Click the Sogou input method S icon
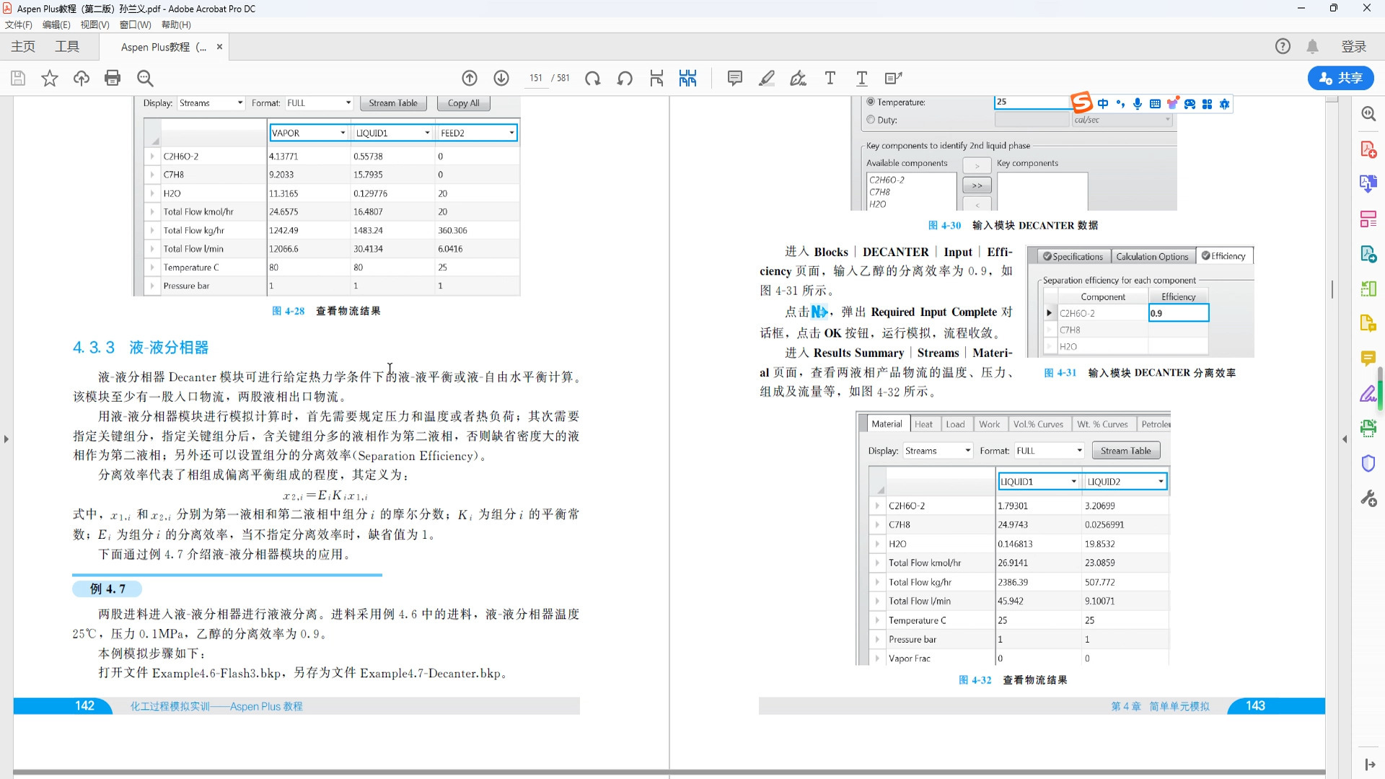The image size is (1385, 779). click(1081, 103)
